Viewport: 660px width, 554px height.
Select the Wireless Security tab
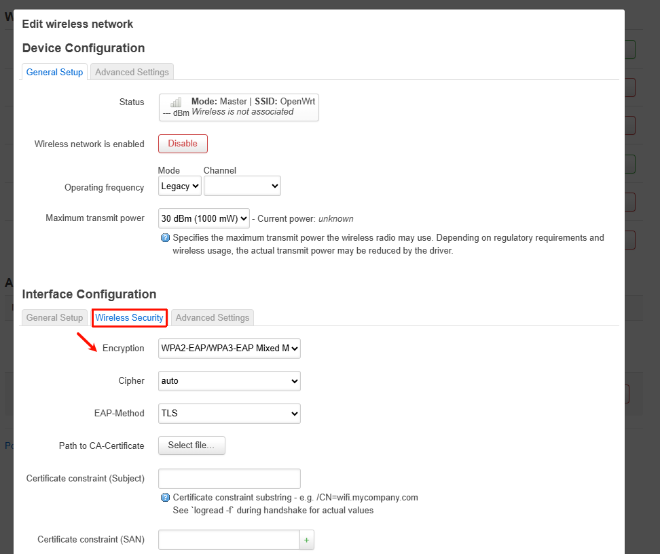click(129, 317)
